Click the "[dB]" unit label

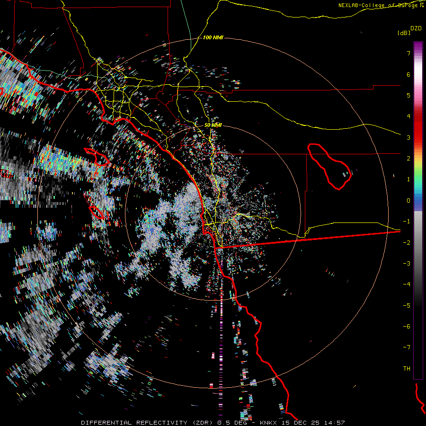coord(404,33)
